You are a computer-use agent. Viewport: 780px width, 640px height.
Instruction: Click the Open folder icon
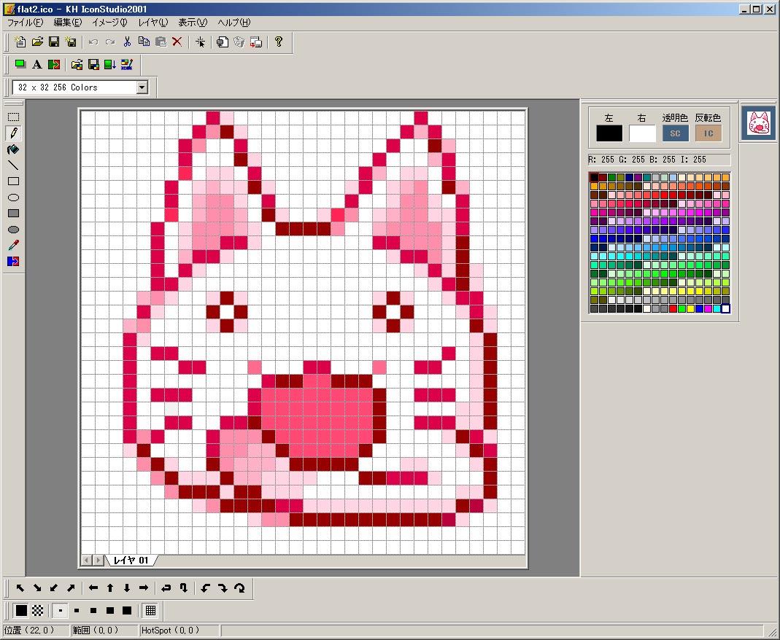[37, 42]
